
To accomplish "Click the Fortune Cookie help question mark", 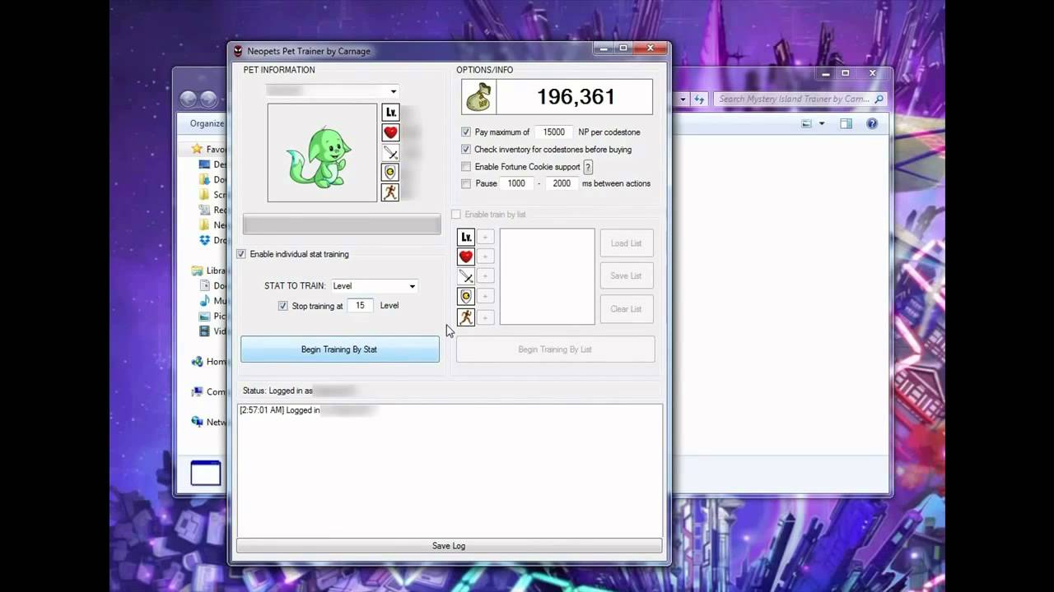I will pos(588,167).
